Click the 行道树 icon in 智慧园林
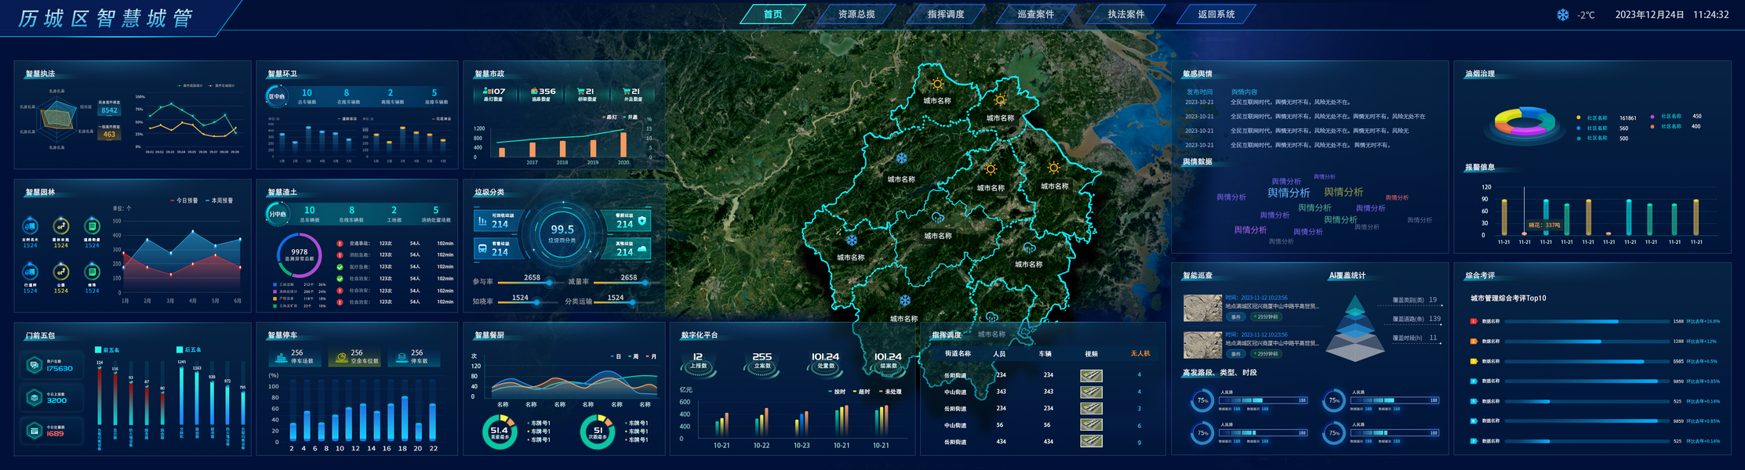This screenshot has width=1745, height=470. click(x=30, y=272)
